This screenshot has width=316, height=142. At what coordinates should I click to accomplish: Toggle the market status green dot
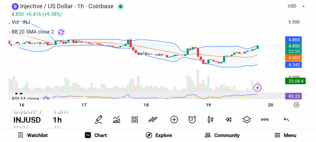tap(121, 6)
